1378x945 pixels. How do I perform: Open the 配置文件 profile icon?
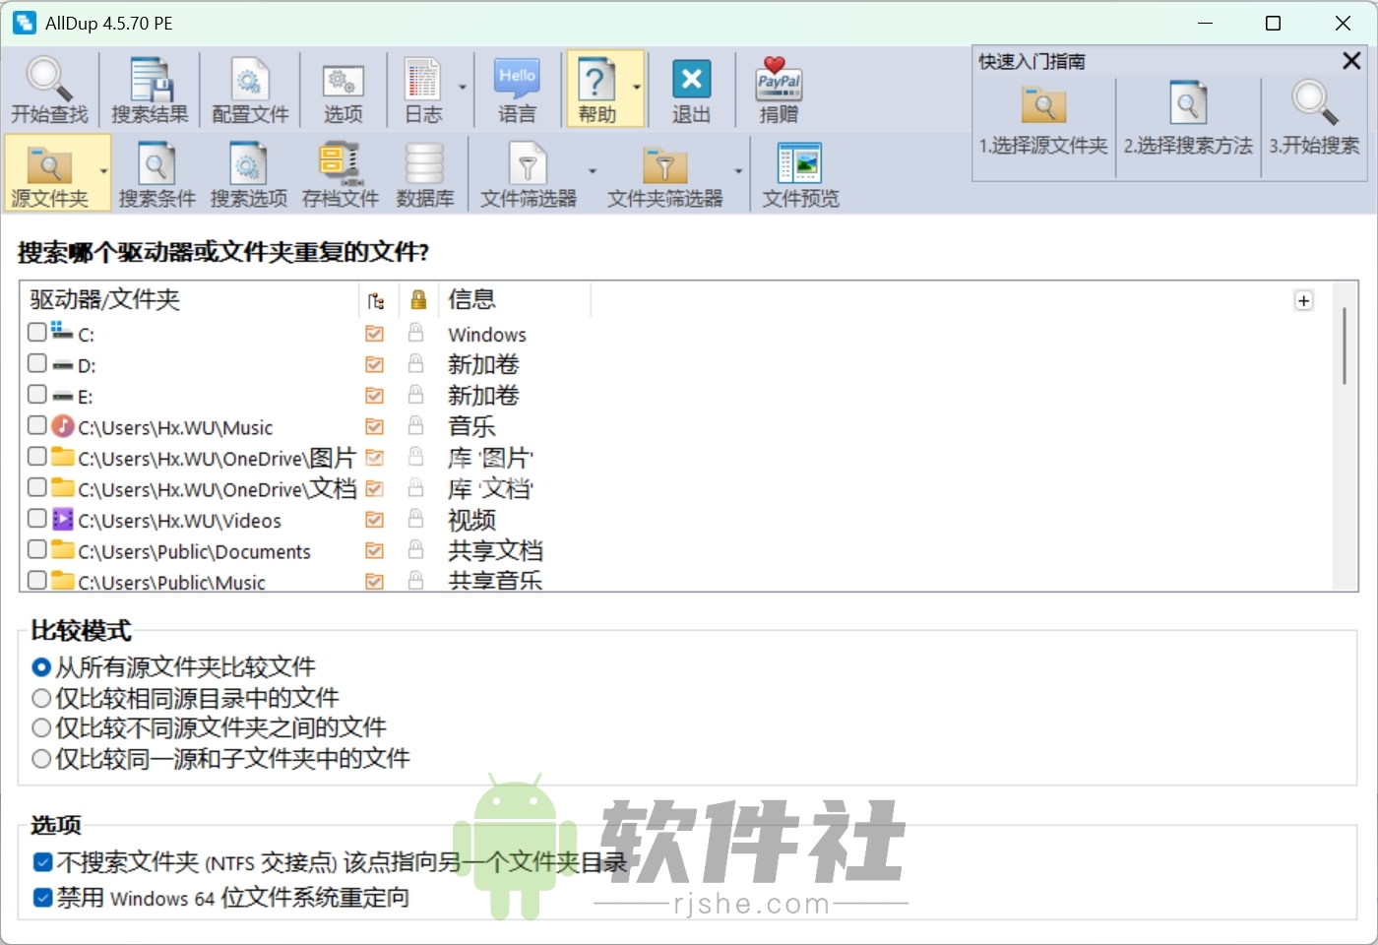(249, 79)
